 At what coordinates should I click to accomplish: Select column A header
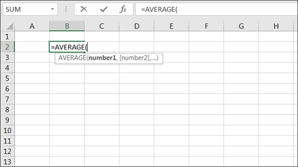(32, 26)
